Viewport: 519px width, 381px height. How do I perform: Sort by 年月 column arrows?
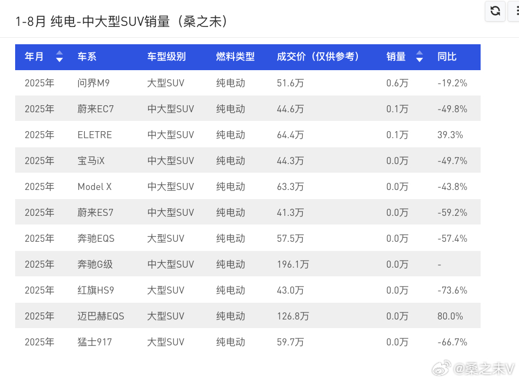[59, 56]
